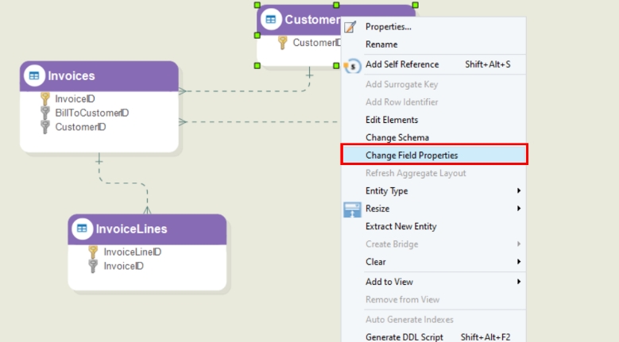Expand the Entity Type submenu arrow
Image resolution: width=619 pixels, height=342 pixels.
click(x=519, y=191)
